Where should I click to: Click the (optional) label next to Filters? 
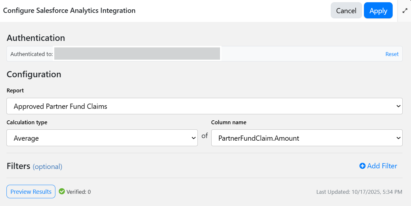click(47, 167)
